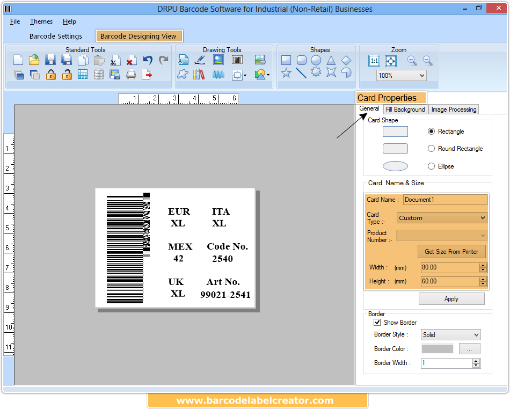Click the Save floppy disk icon
The width and height of the screenshot is (510, 409).
point(50,60)
